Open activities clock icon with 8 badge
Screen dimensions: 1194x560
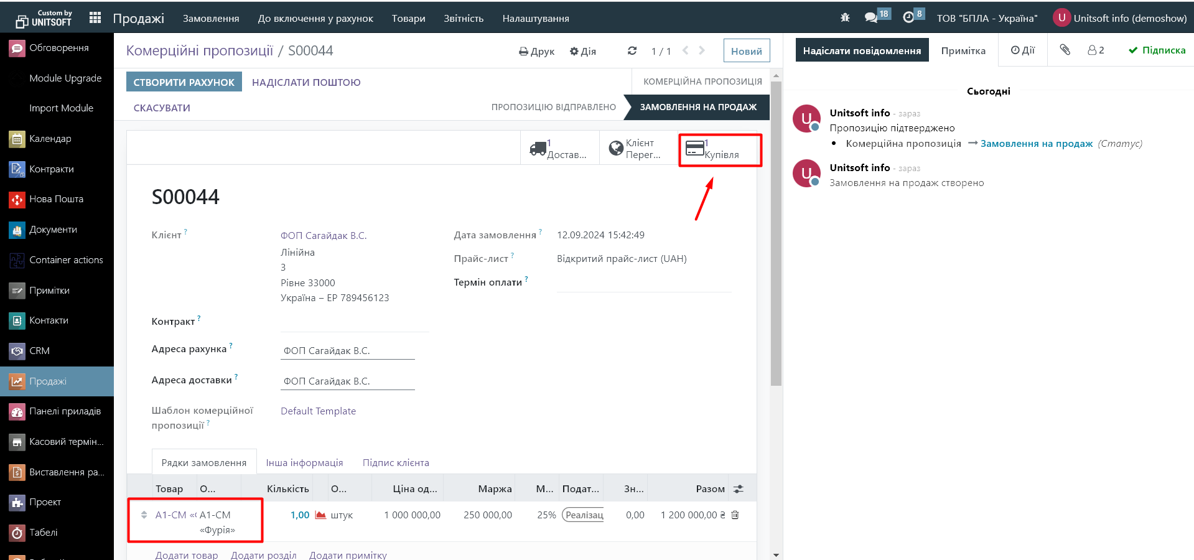[x=909, y=17]
